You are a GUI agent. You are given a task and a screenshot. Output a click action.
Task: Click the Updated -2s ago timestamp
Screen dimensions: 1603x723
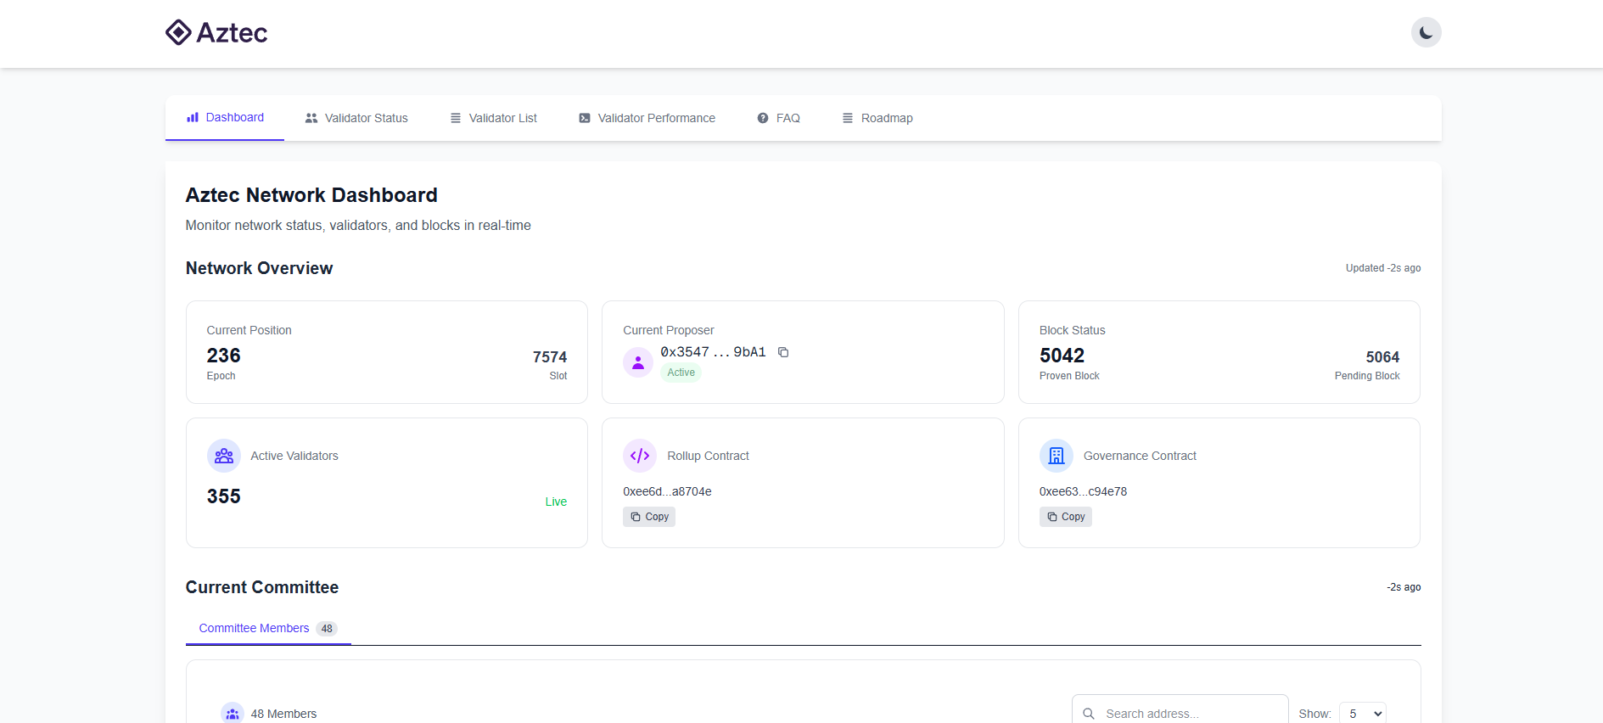(1383, 268)
